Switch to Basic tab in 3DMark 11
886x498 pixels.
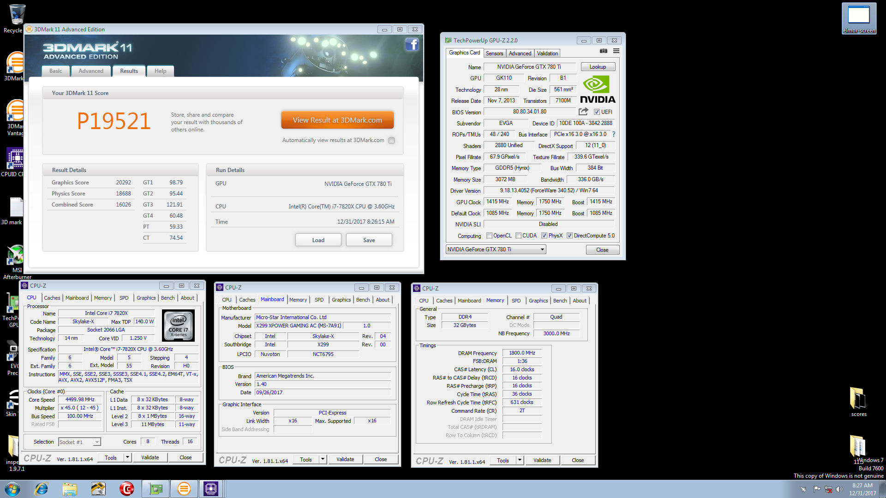56,71
